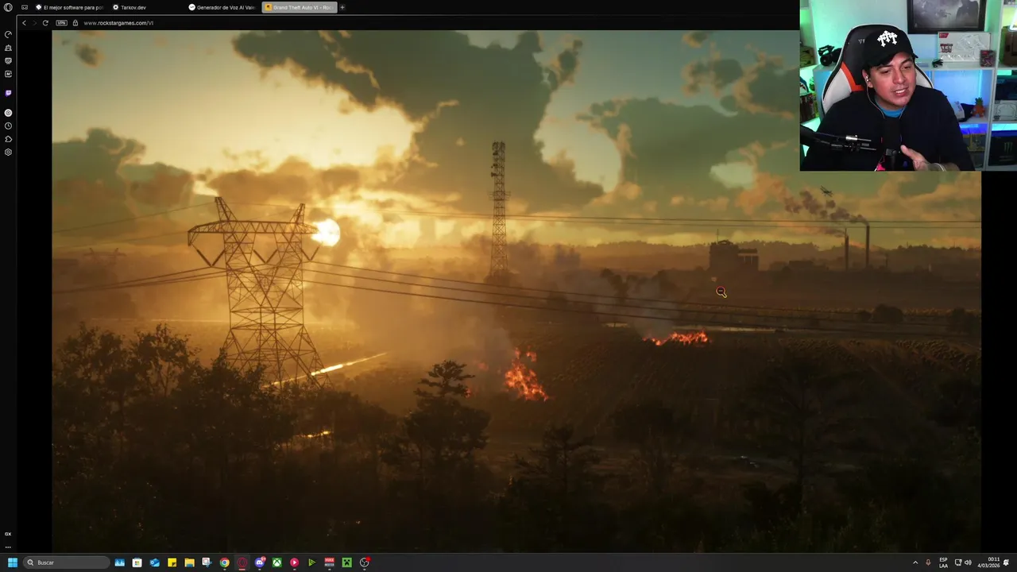Switch to the 'El mejor software para' tab

coord(69,7)
